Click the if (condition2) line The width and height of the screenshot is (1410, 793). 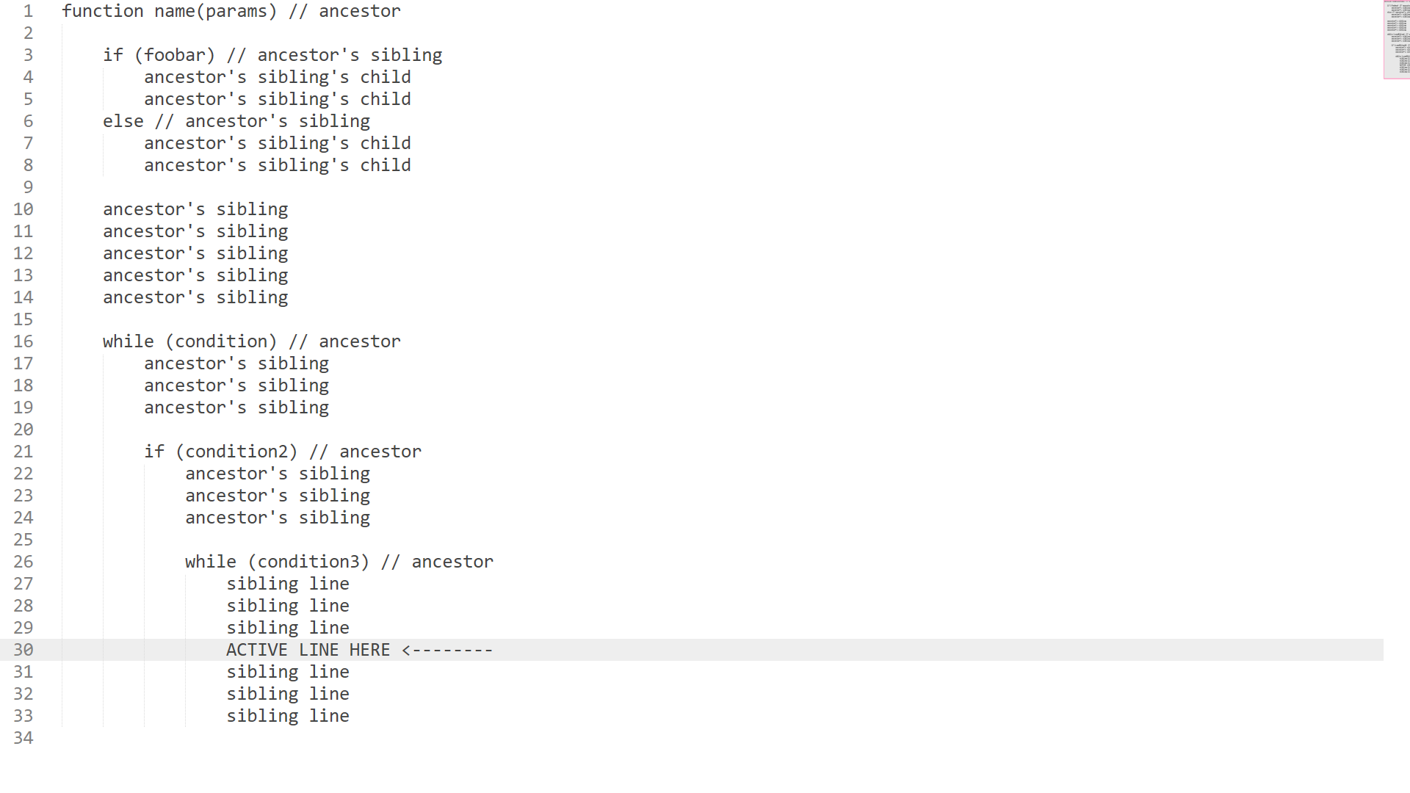pos(283,452)
